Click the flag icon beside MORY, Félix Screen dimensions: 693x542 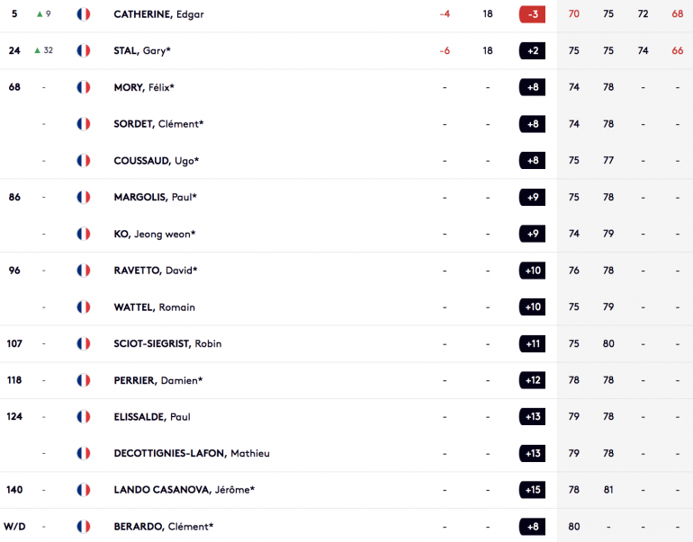click(84, 87)
